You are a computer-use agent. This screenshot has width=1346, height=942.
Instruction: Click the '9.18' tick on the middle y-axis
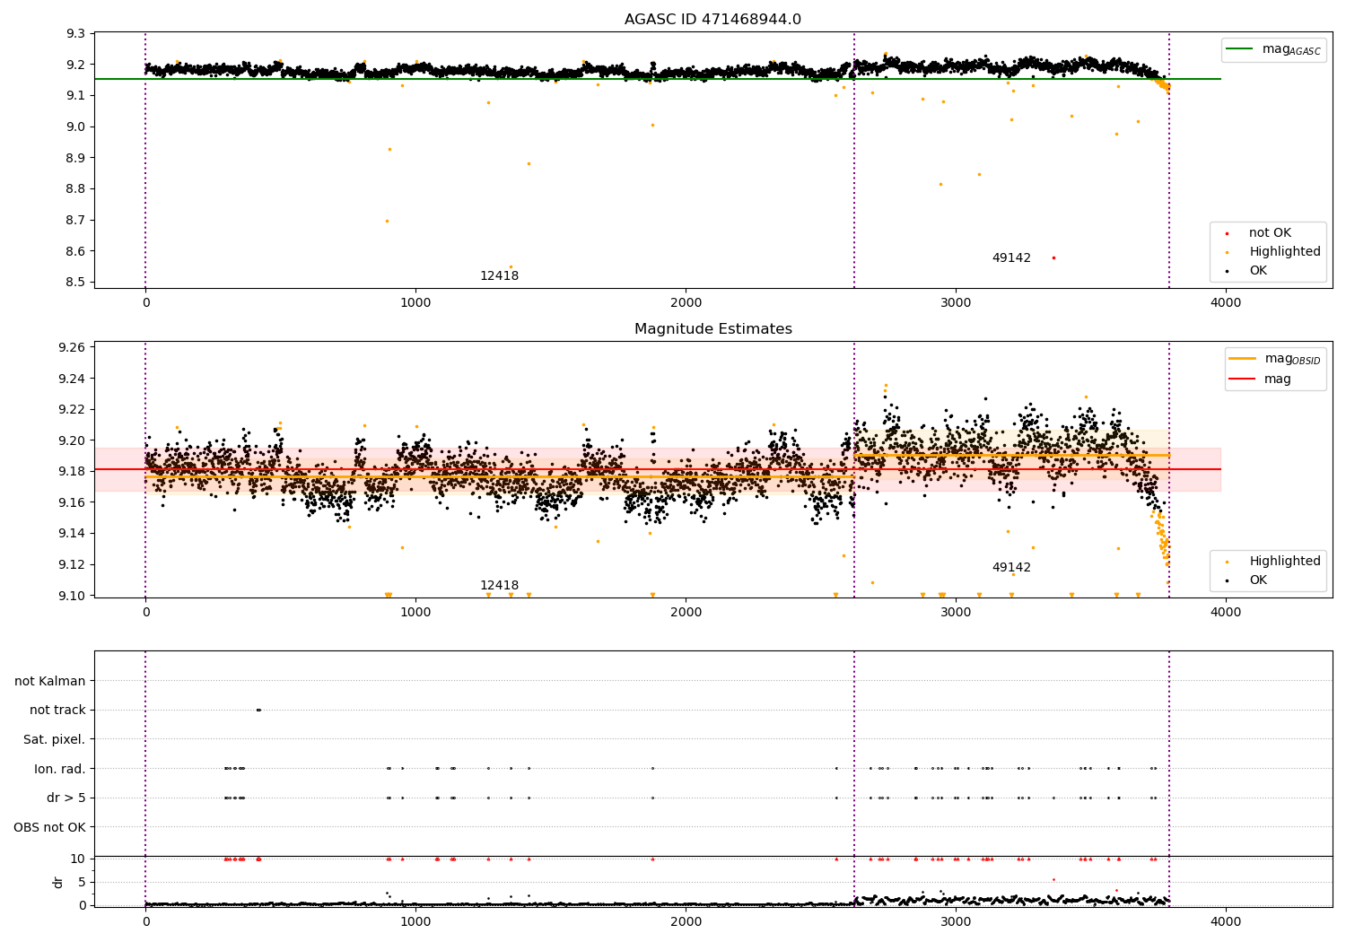(x=73, y=471)
